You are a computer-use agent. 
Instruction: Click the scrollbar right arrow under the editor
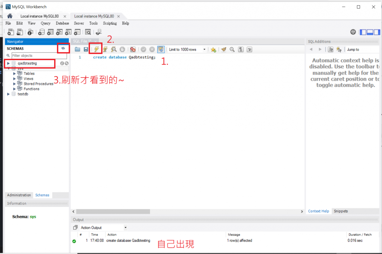(x=302, y=211)
